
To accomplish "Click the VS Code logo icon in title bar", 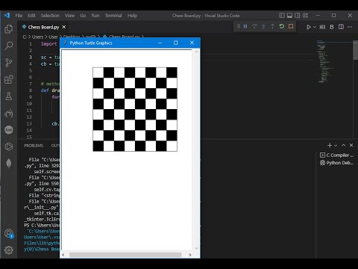I will [x=7, y=16].
